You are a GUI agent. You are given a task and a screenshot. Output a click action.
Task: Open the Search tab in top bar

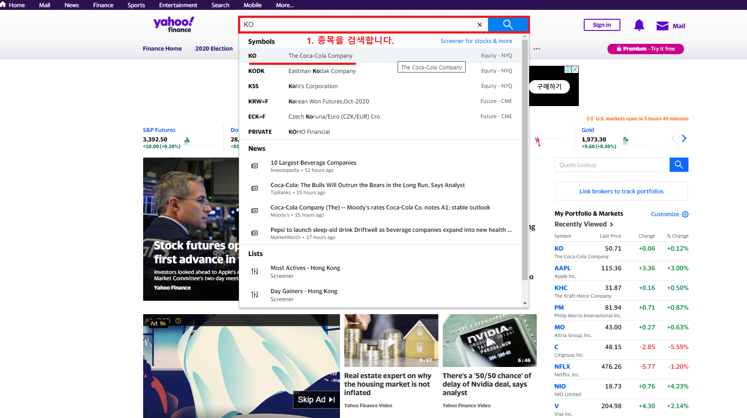click(221, 5)
